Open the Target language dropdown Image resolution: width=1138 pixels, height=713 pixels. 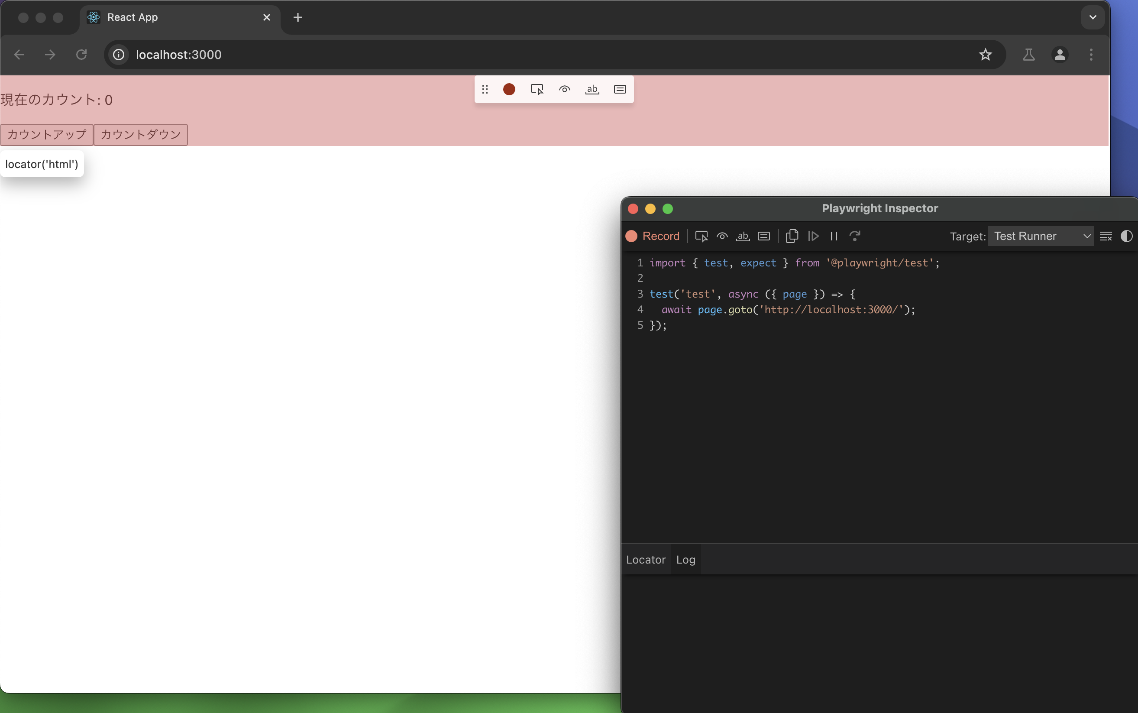coord(1040,236)
